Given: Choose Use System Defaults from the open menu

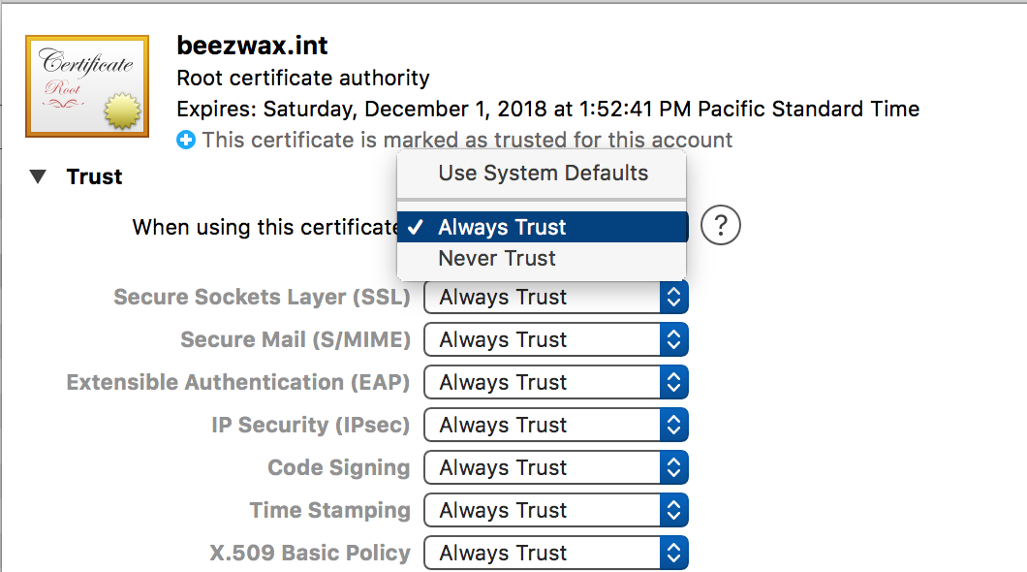Looking at the screenshot, I should tap(541, 173).
